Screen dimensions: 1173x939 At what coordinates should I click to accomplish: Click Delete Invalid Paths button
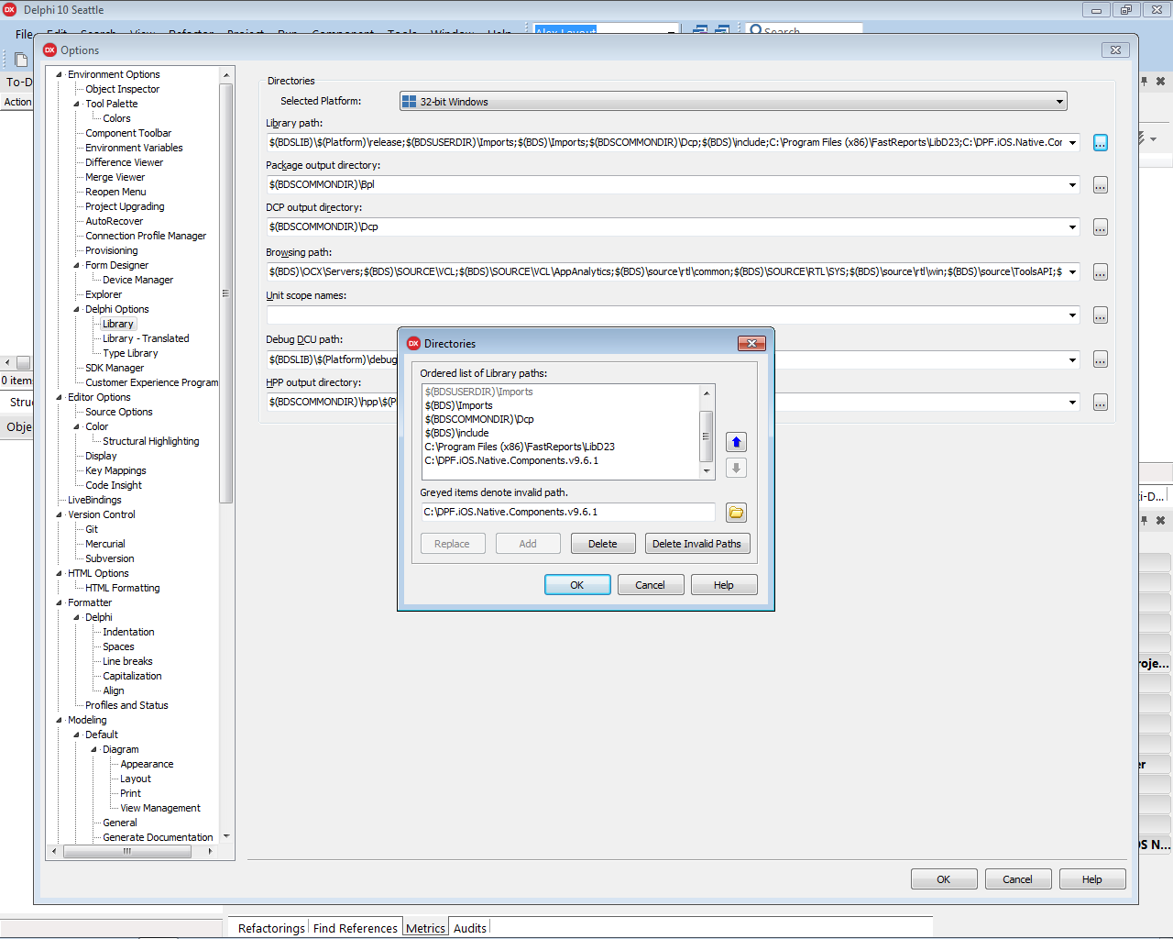696,544
